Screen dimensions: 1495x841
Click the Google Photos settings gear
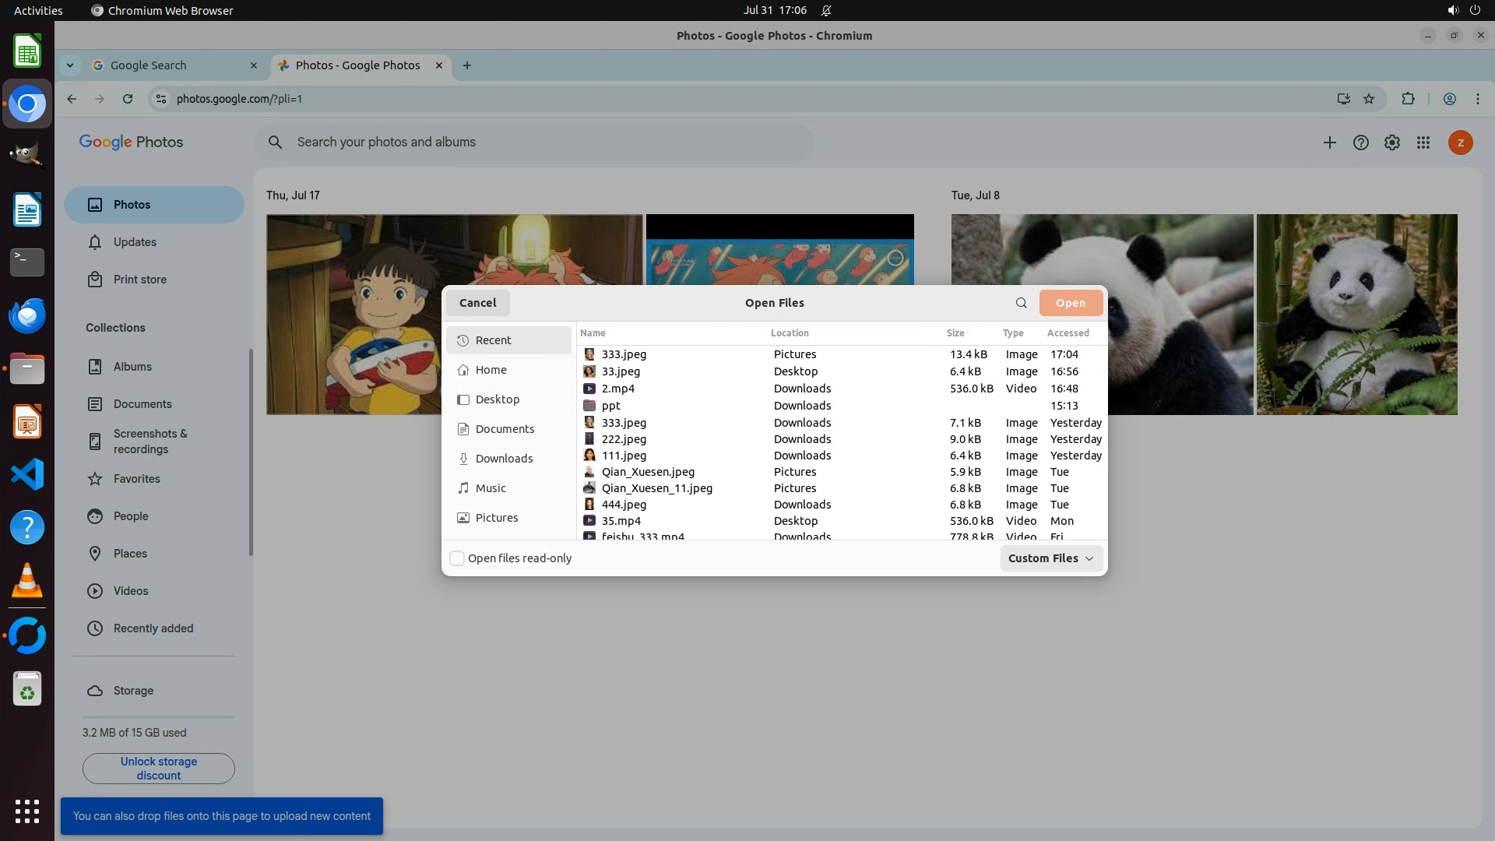1392,143
